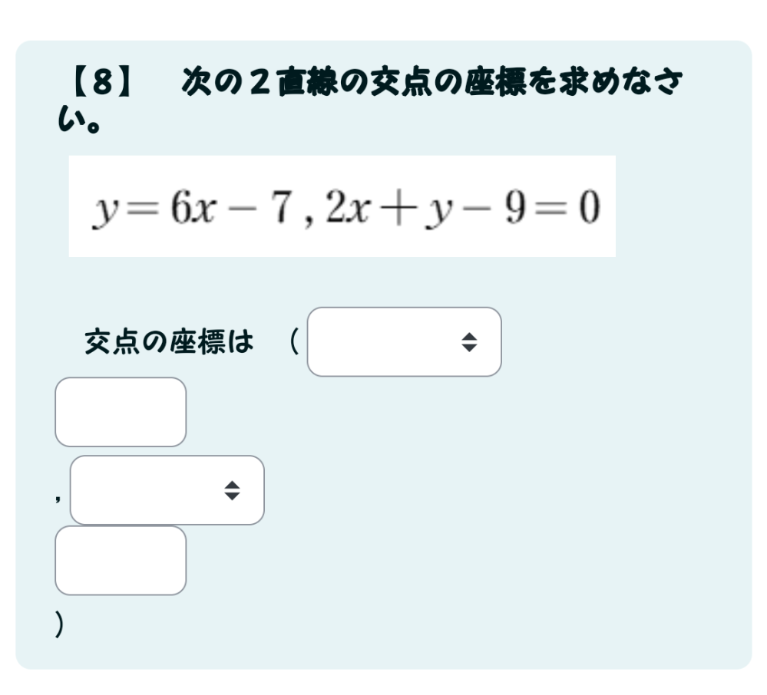Click the white equation image box

342,206
